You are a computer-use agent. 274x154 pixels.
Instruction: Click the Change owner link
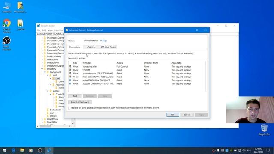tap(104, 41)
